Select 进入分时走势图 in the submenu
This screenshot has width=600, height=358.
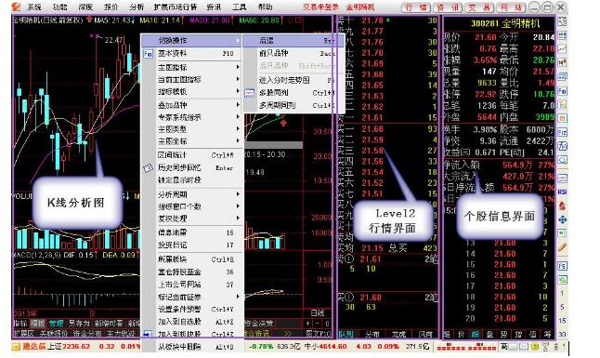[x=293, y=80]
